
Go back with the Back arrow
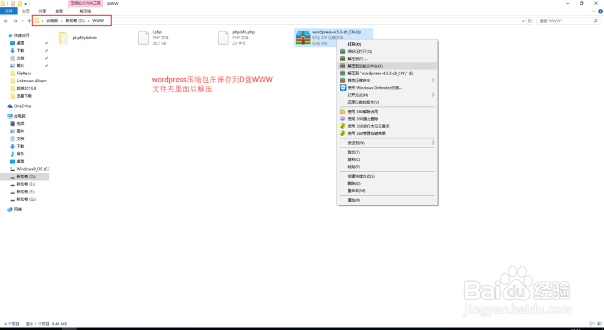(6, 21)
